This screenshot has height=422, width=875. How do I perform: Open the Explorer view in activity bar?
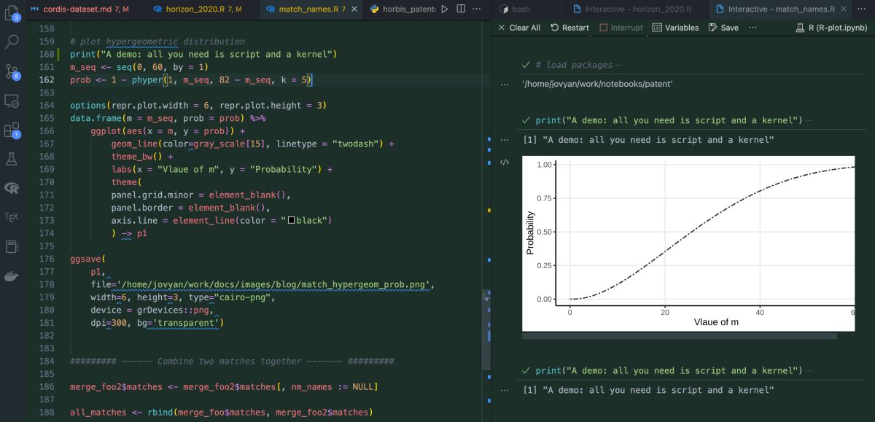coord(12,12)
